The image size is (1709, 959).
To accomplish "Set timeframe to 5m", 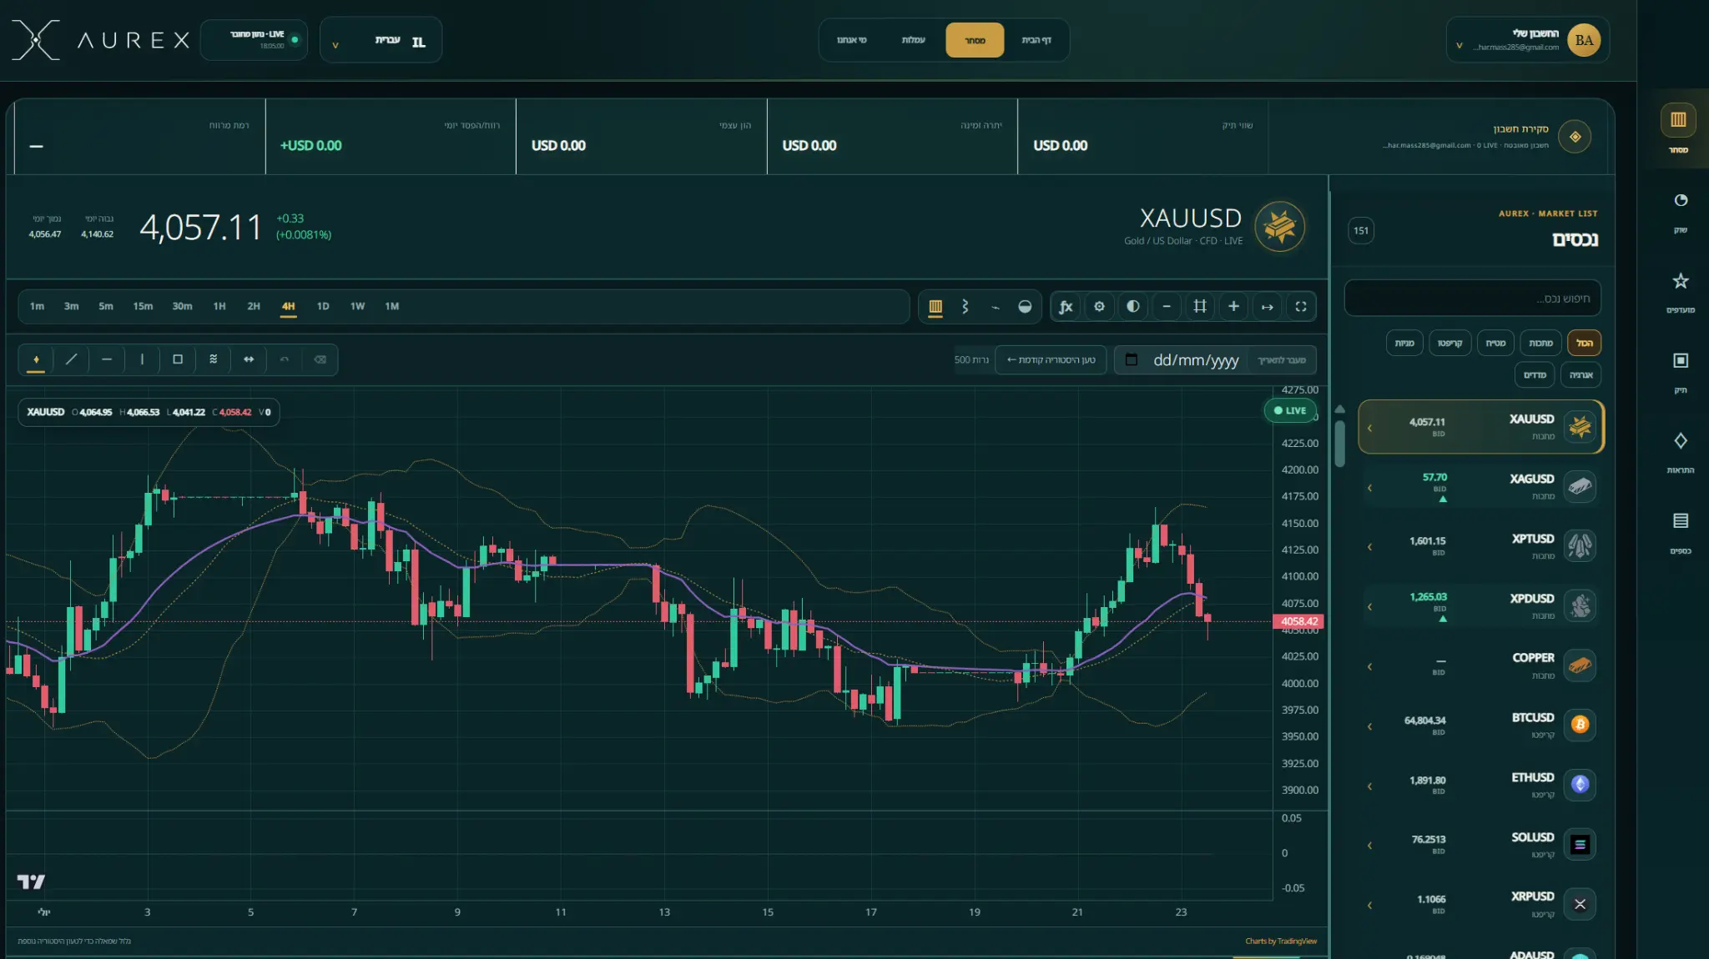I will coord(106,307).
